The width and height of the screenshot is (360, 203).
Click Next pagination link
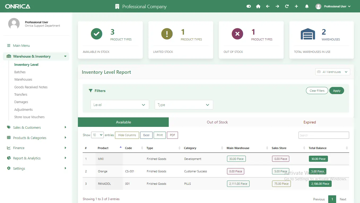tap(343, 199)
